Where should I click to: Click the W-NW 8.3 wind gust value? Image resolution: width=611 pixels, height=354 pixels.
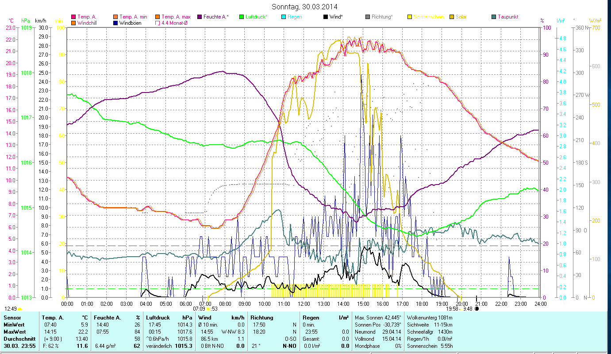point(233,332)
